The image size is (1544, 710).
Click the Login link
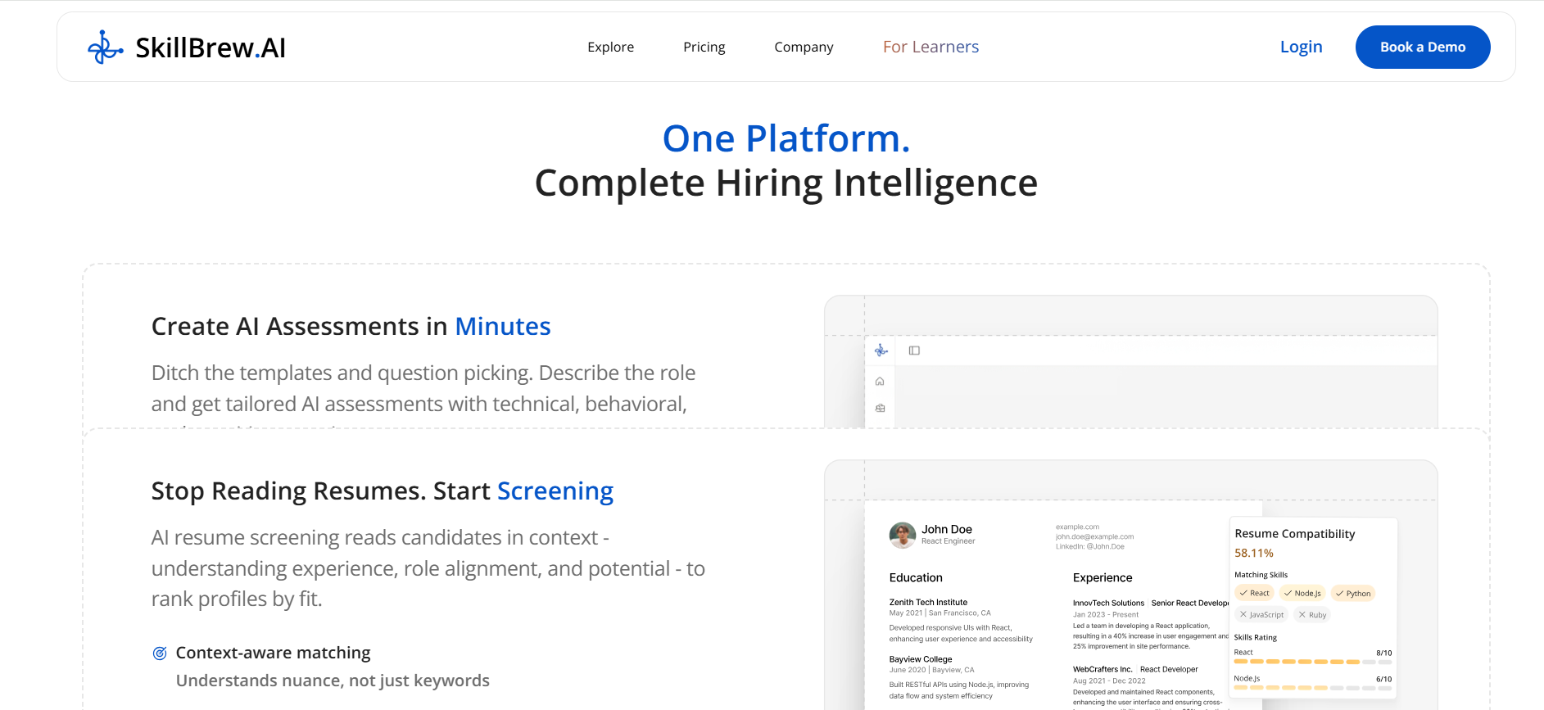[x=1301, y=47]
